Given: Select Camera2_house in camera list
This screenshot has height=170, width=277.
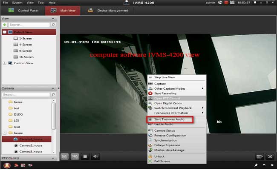Looking at the screenshot, I should click(x=30, y=145).
